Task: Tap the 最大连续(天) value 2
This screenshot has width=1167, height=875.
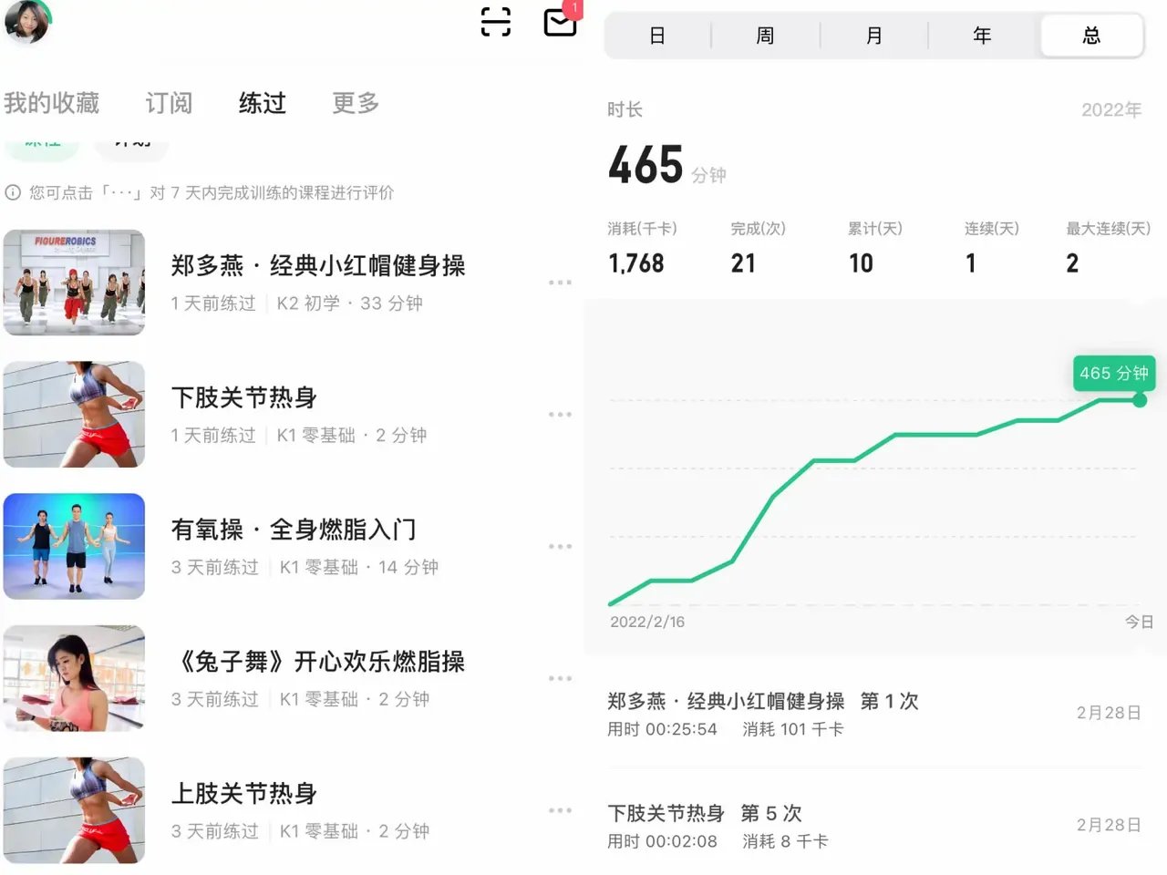Action: [1072, 263]
